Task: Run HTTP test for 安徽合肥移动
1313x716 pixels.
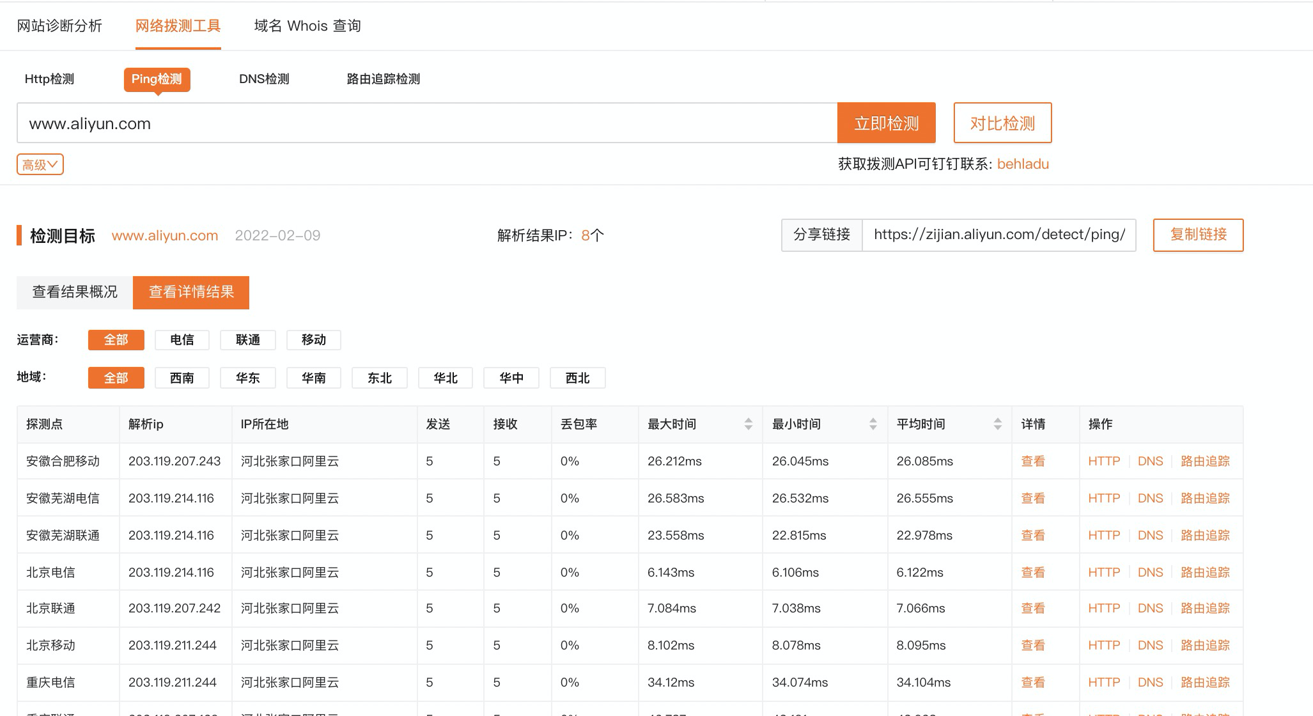Action: 1104,461
